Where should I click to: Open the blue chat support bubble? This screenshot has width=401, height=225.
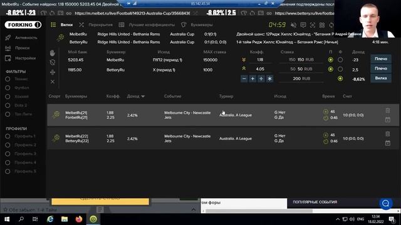[x=386, y=203]
